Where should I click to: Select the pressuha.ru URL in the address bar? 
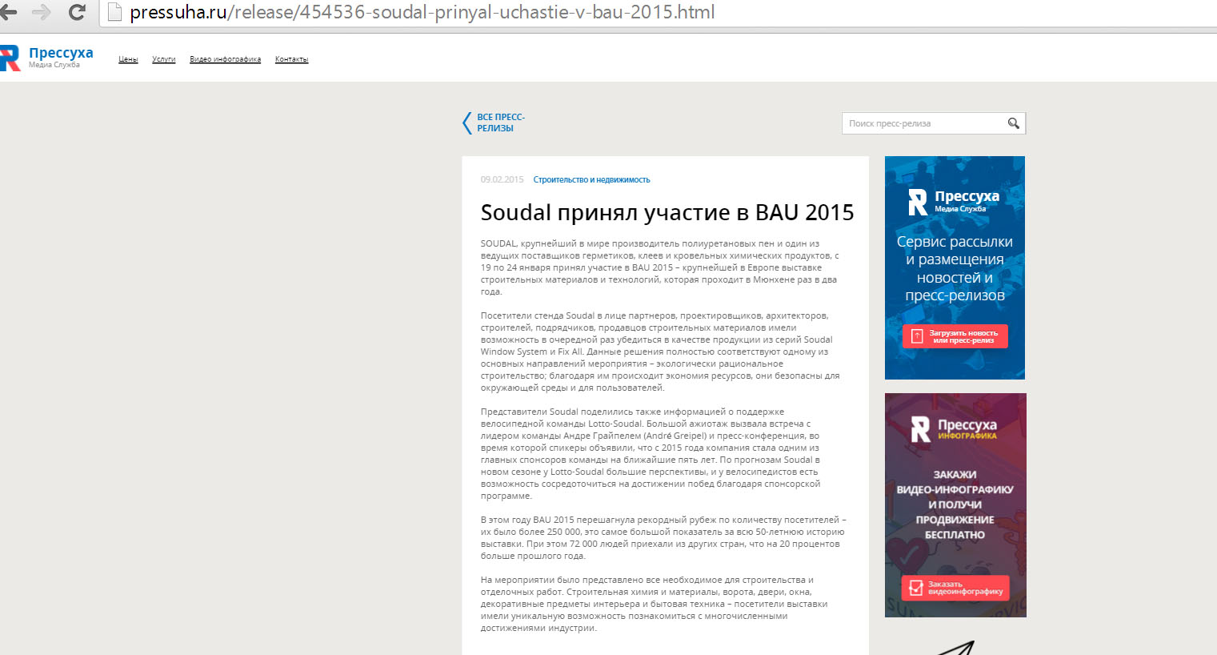pyautogui.click(x=422, y=12)
